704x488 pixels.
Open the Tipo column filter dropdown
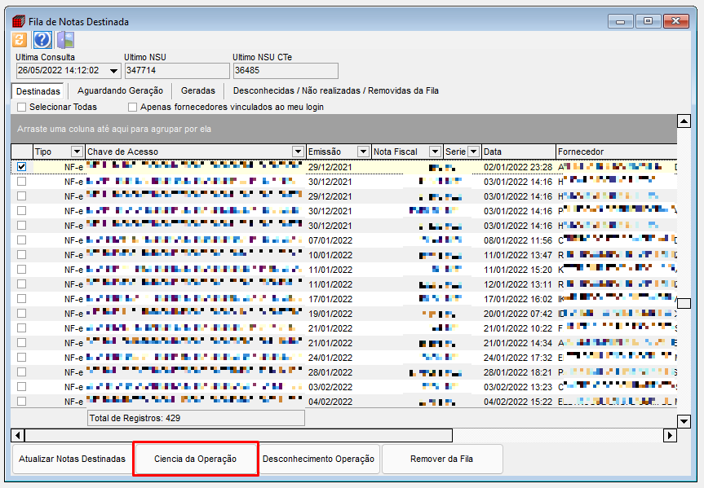coord(77,152)
